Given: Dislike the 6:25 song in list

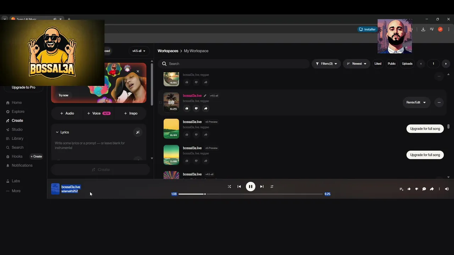Looking at the screenshot, I should [x=196, y=108].
